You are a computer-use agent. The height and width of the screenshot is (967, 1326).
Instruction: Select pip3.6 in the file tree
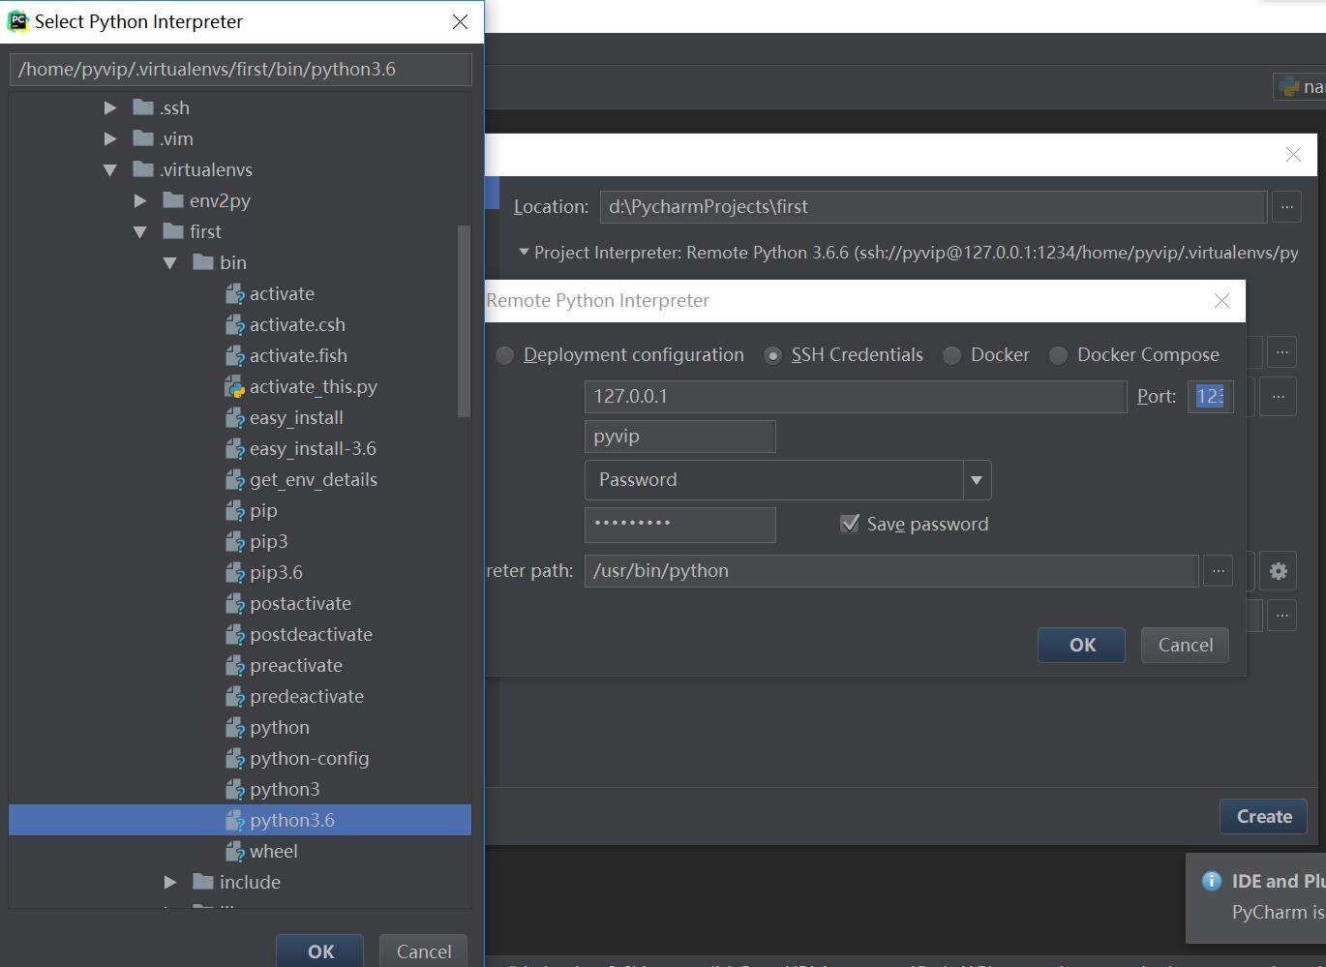pos(276,572)
